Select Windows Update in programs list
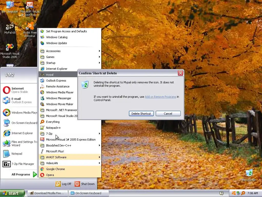262x197 pixels. pos(70,43)
